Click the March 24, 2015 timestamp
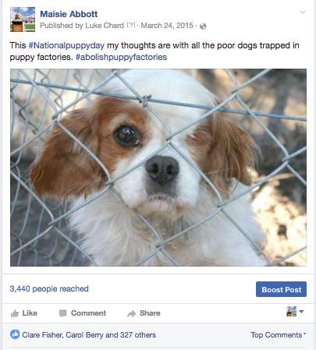This screenshot has width=316, height=350. pos(167,26)
